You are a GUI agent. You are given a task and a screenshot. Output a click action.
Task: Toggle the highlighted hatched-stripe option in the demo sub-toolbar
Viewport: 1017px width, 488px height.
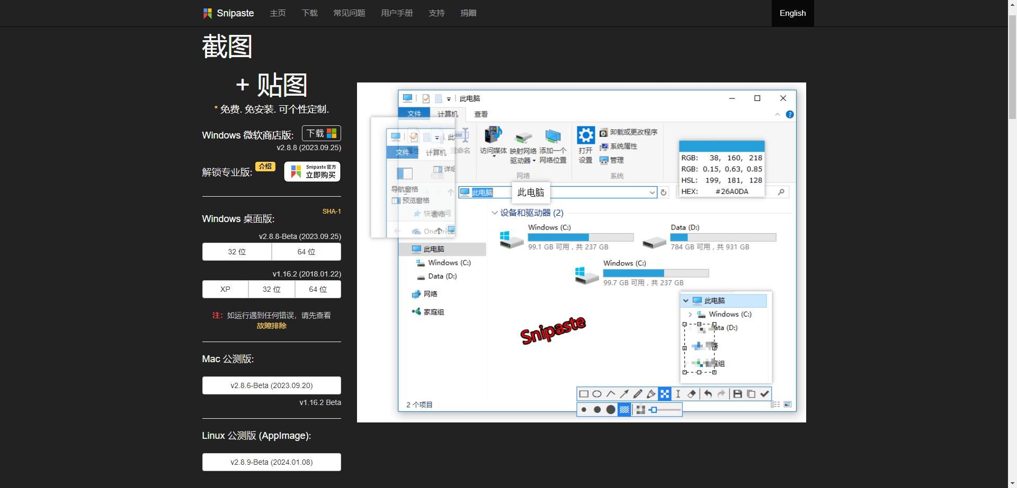[625, 410]
